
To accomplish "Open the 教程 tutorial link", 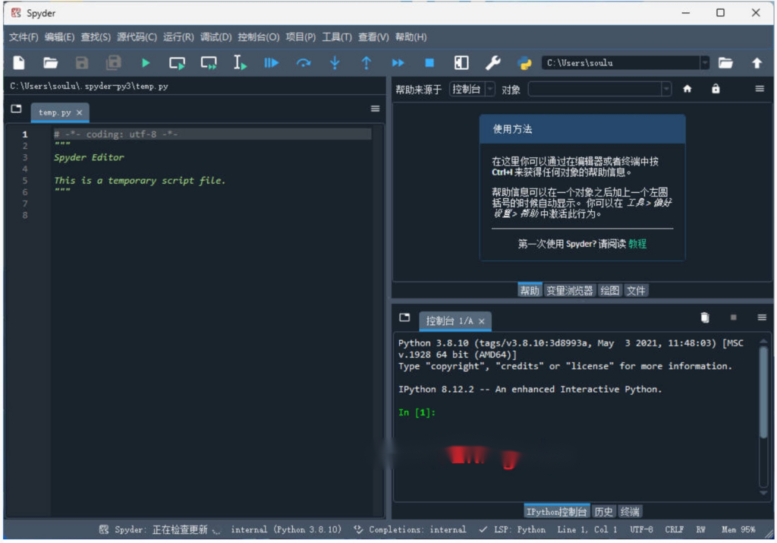I will pyautogui.click(x=637, y=244).
